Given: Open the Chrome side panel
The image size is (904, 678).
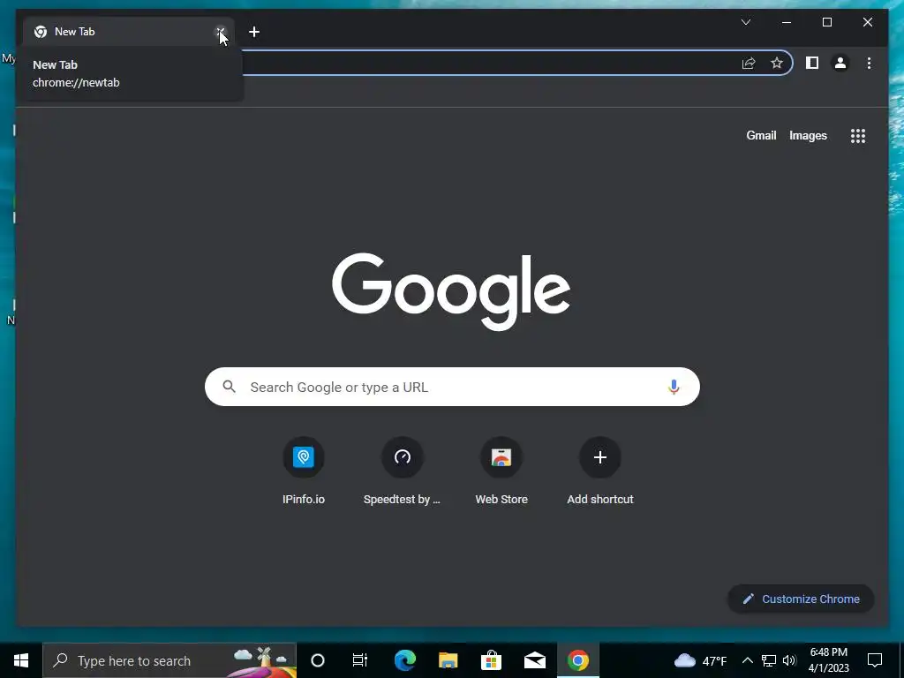Looking at the screenshot, I should coord(812,63).
